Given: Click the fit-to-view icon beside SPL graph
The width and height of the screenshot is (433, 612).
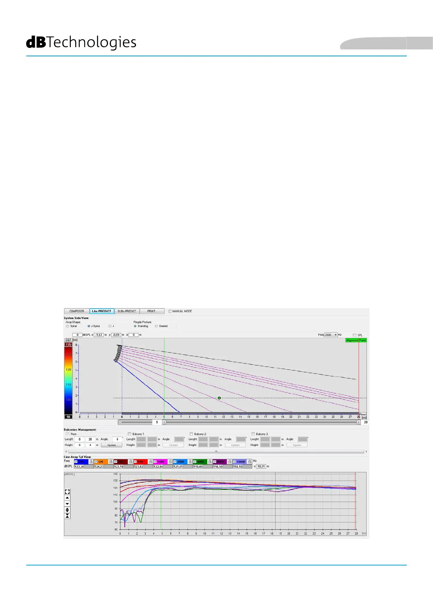Looking at the screenshot, I should (x=67, y=492).
